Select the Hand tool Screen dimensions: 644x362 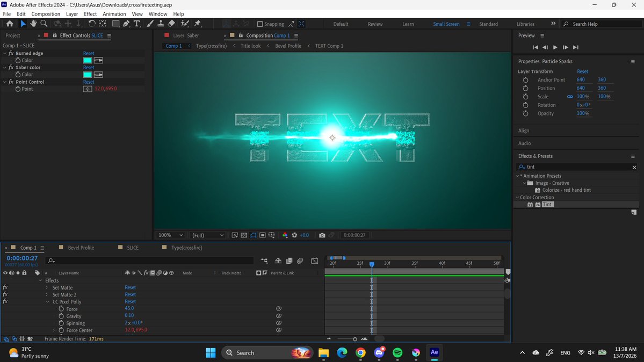tap(33, 24)
